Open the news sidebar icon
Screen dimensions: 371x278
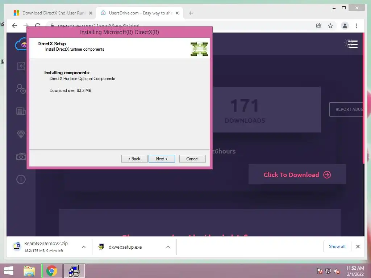[21, 111]
